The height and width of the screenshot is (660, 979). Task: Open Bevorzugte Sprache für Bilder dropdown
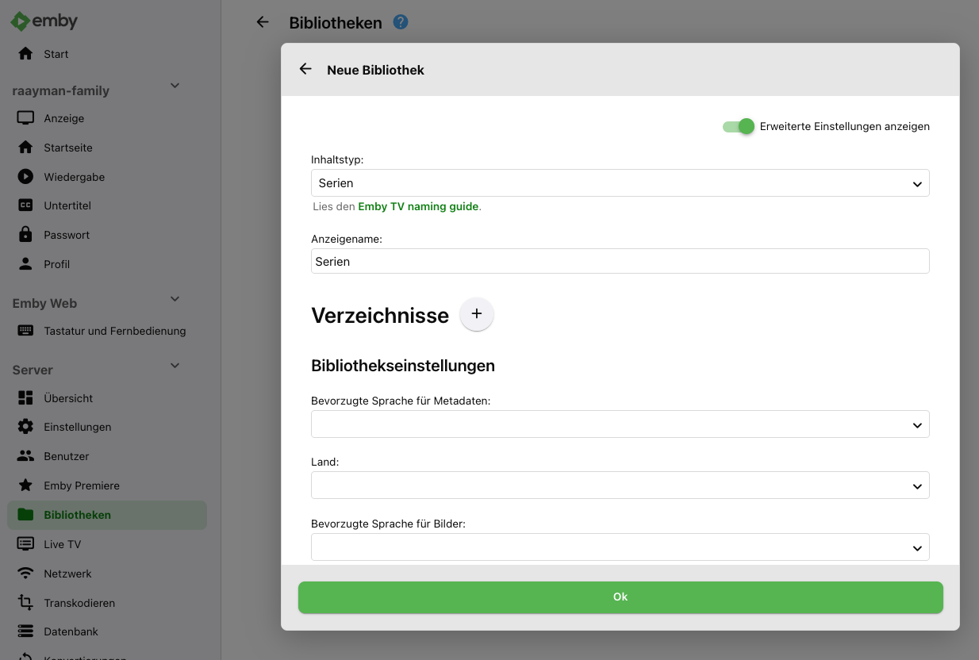pos(620,547)
